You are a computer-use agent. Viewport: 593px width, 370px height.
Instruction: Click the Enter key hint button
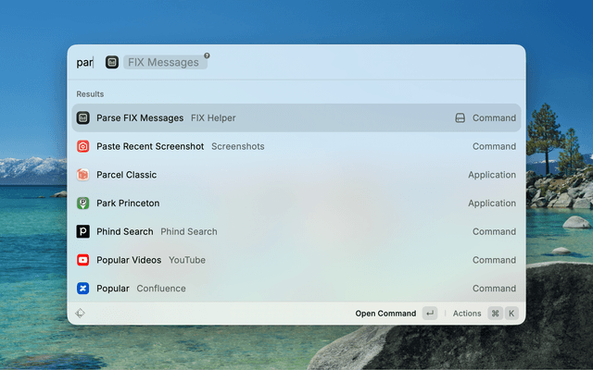point(429,314)
